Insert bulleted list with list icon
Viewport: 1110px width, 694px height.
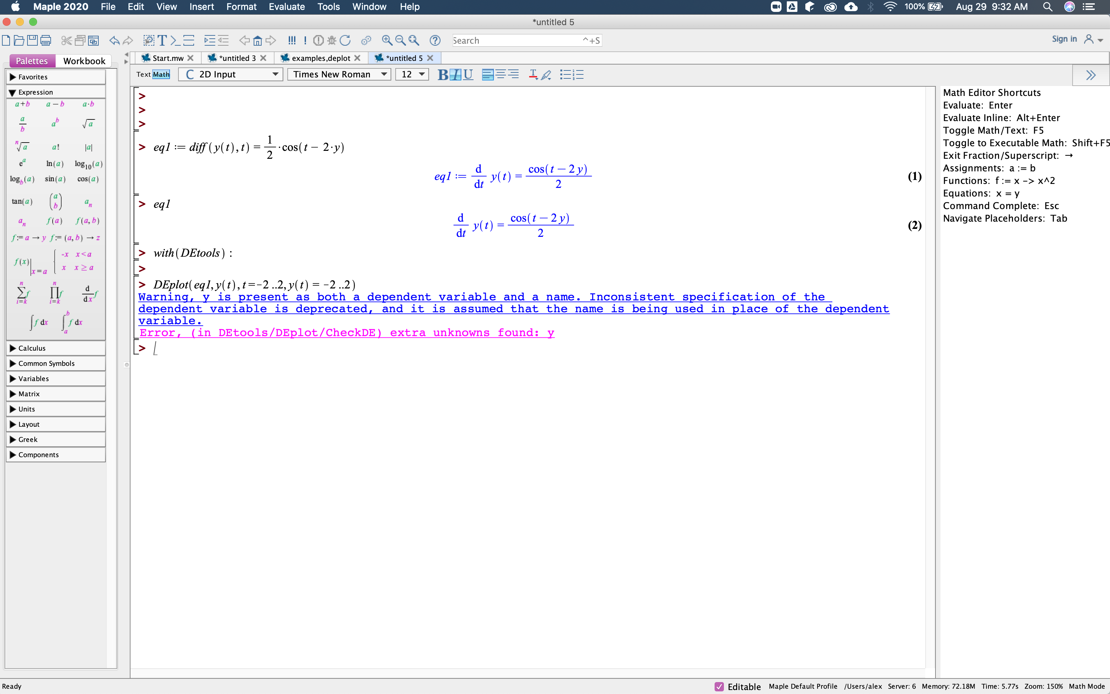click(566, 74)
